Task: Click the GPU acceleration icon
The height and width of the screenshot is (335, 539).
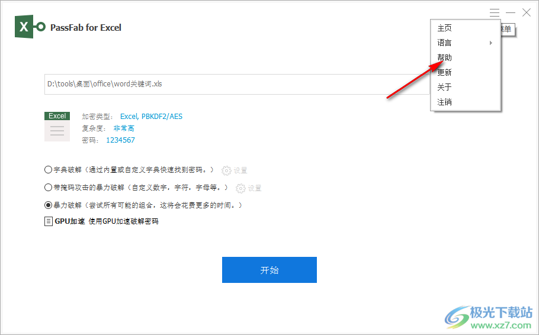Action: (49, 221)
